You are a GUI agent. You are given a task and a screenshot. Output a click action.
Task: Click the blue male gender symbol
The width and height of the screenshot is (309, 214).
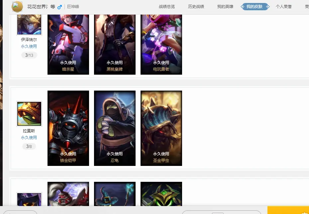click(59, 7)
